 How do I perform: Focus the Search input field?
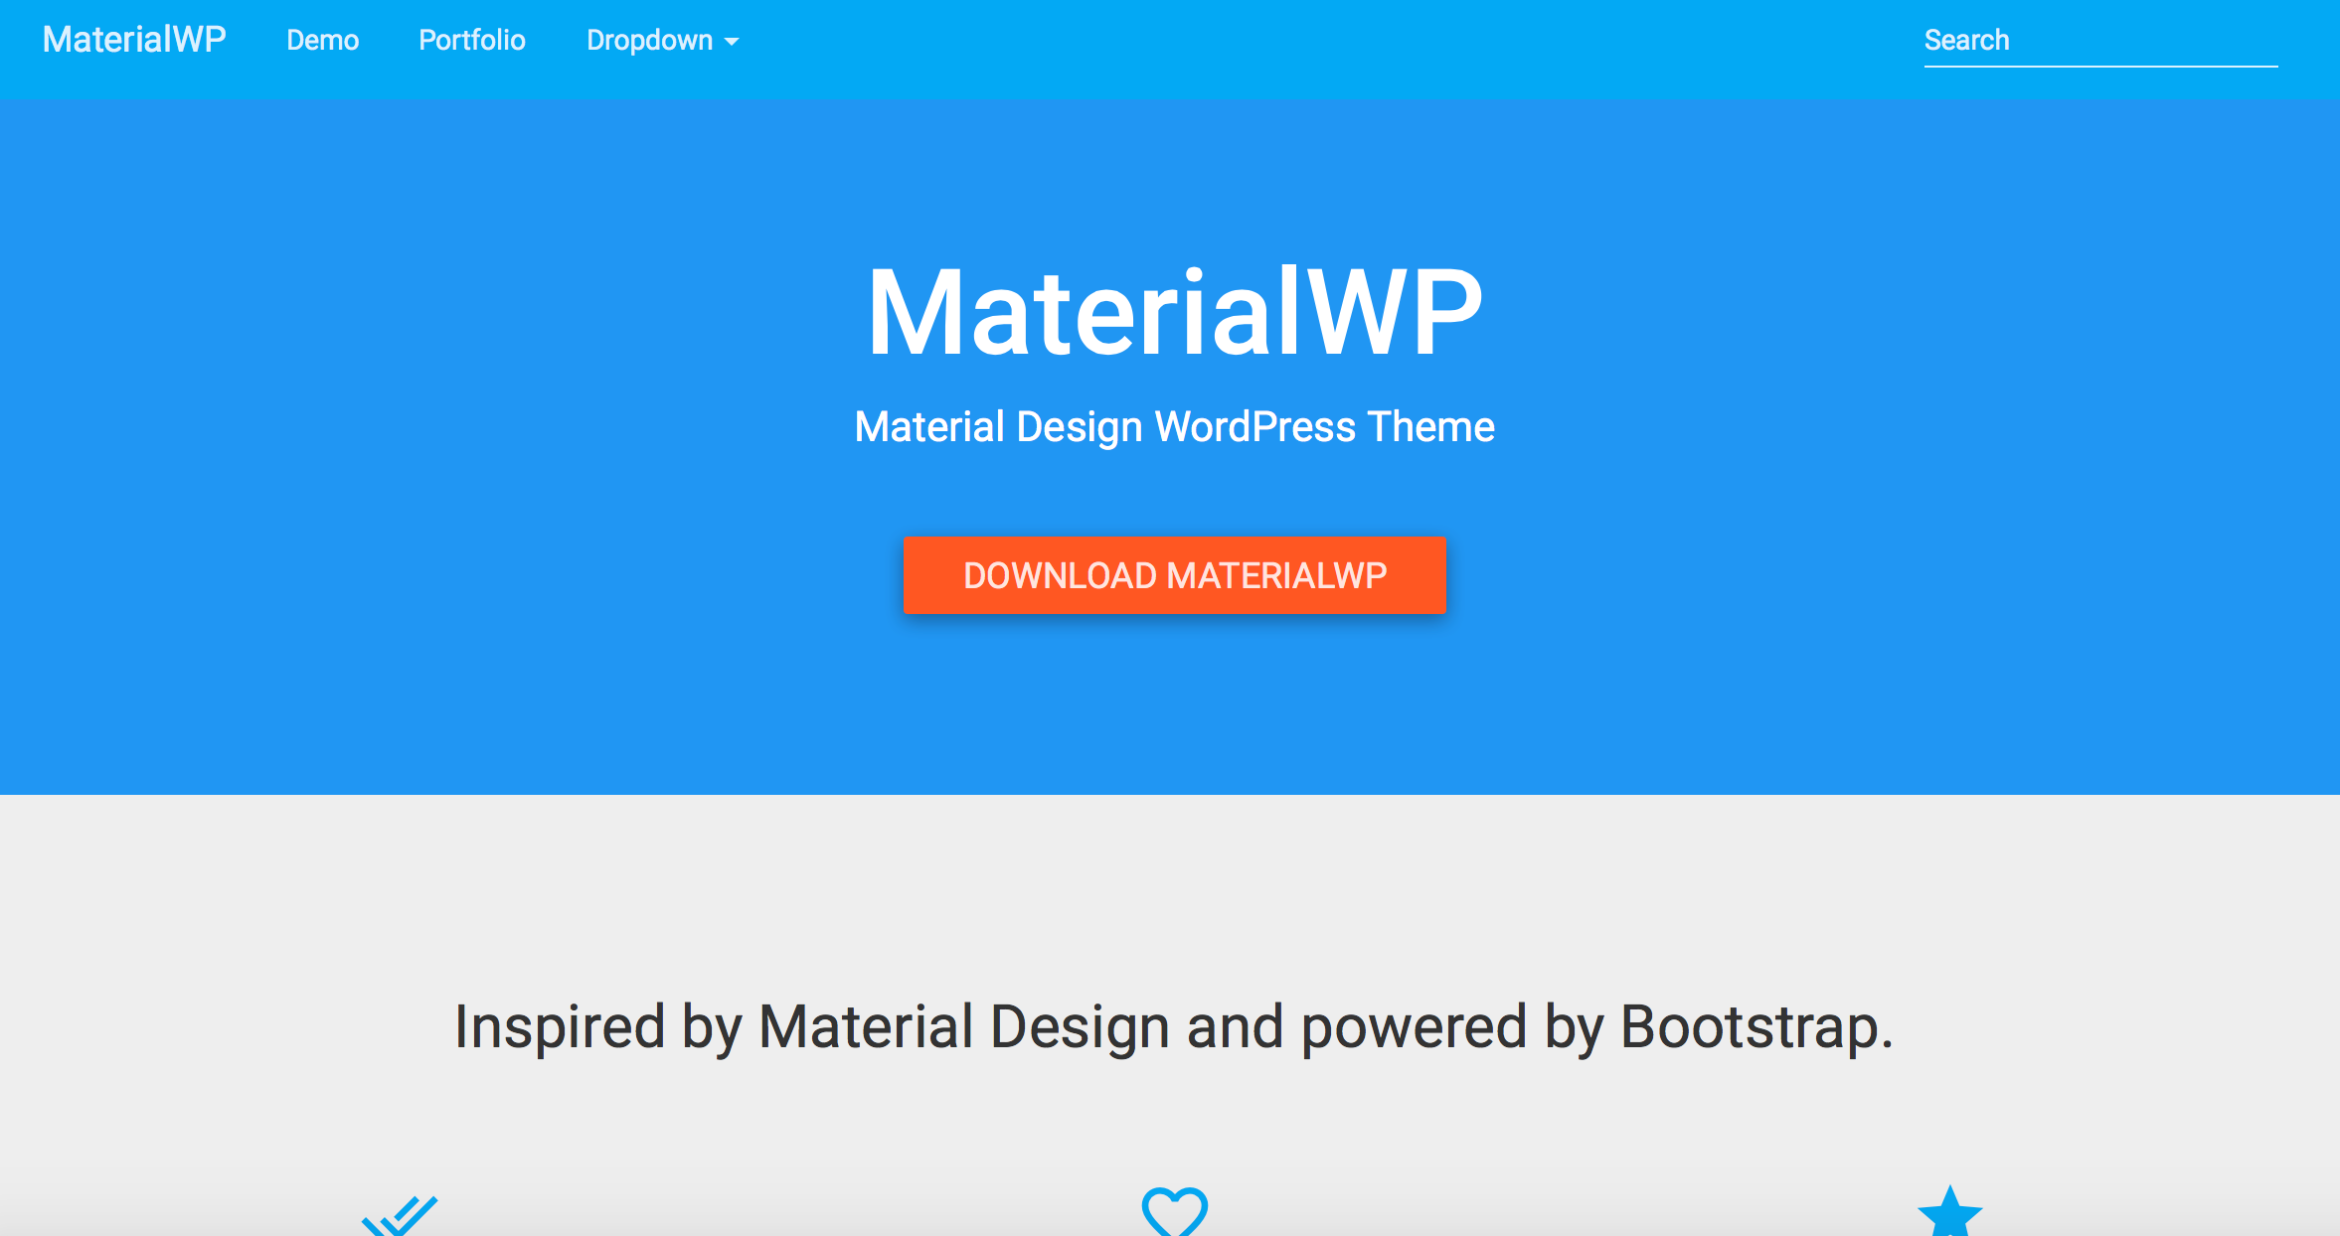(x=2100, y=41)
